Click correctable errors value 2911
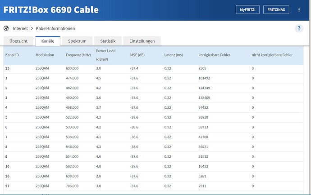The width and height of the screenshot is (311, 195). point(202,186)
